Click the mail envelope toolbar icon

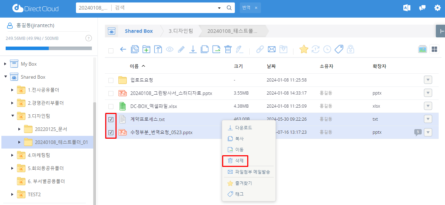point(272,49)
